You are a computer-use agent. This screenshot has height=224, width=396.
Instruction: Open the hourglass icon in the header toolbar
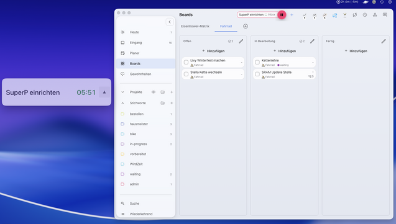click(x=345, y=15)
